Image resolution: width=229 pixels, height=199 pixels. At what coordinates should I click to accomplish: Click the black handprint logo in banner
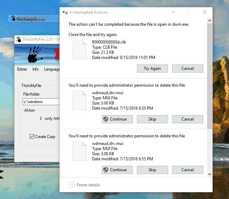35,54
